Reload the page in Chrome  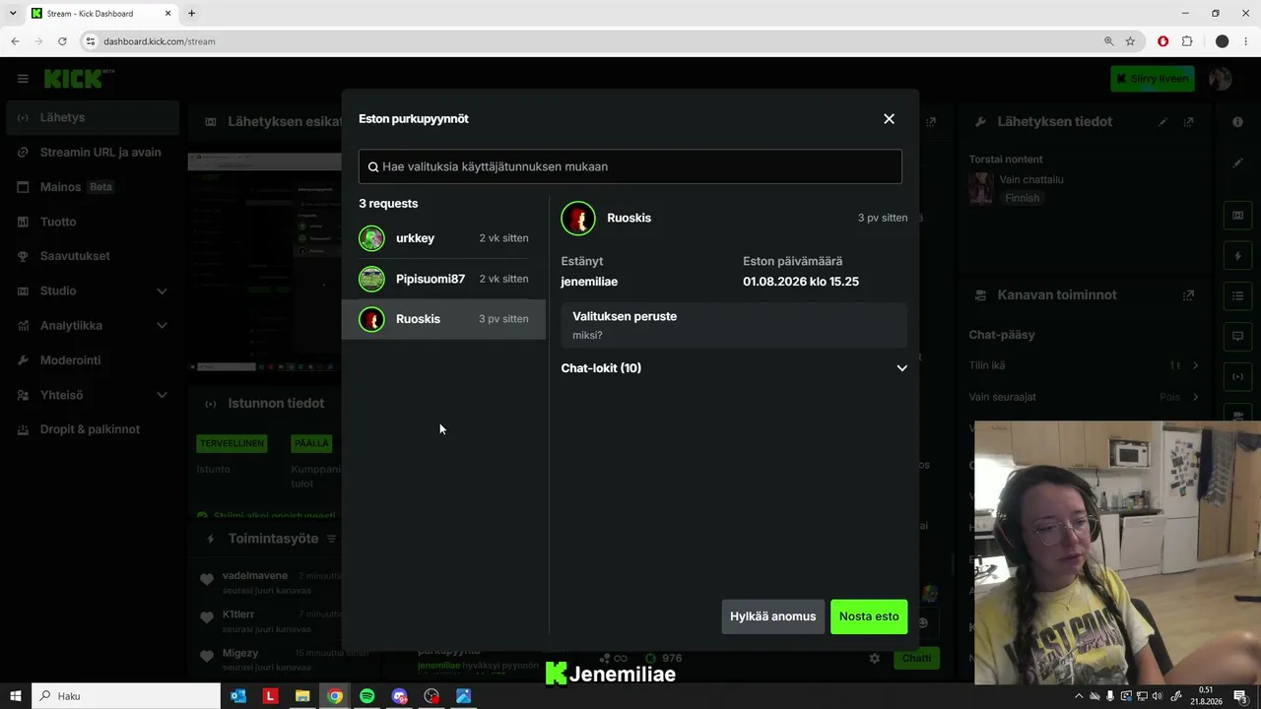coord(62,41)
